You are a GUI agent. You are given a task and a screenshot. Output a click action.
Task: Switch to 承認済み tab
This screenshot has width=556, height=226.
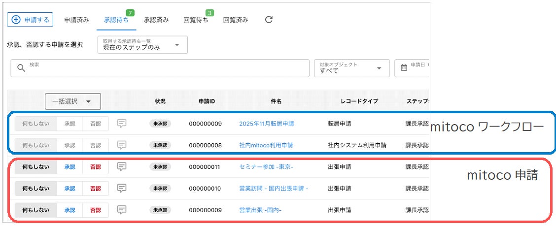pyautogui.click(x=156, y=20)
